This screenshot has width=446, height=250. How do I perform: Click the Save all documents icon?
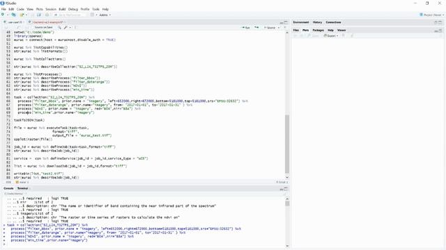[39, 15]
